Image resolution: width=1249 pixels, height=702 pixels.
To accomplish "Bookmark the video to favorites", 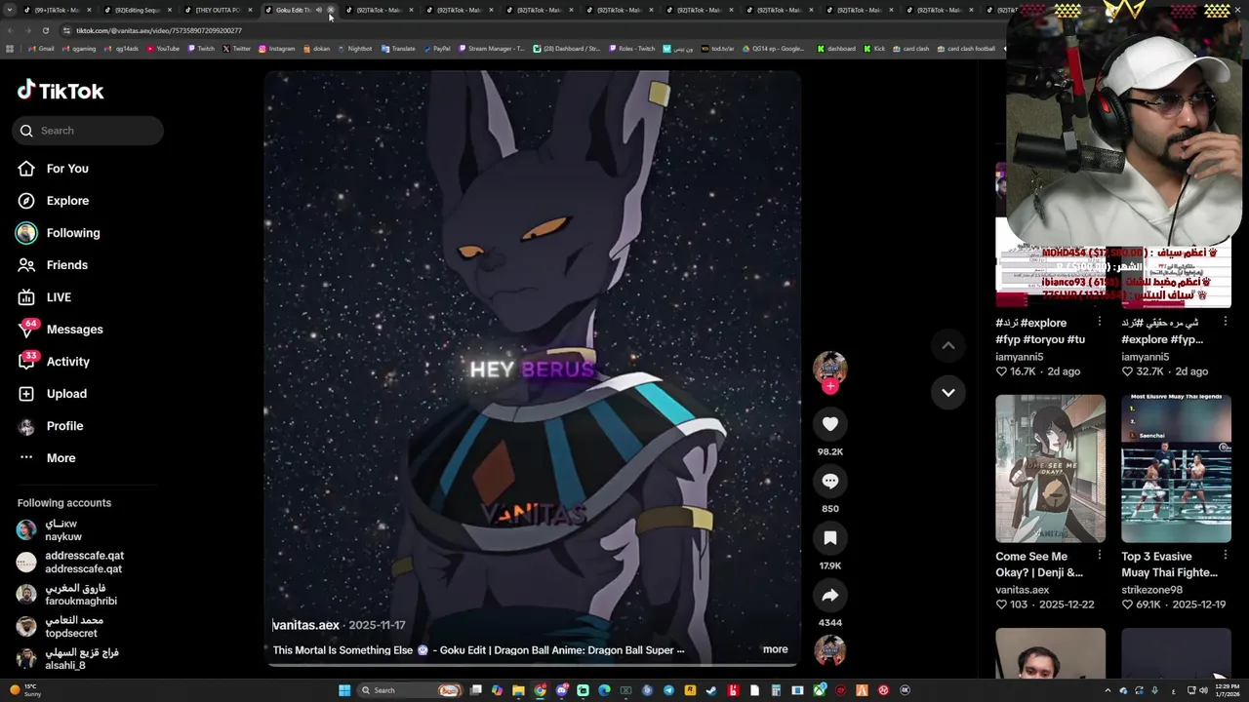I will (830, 538).
